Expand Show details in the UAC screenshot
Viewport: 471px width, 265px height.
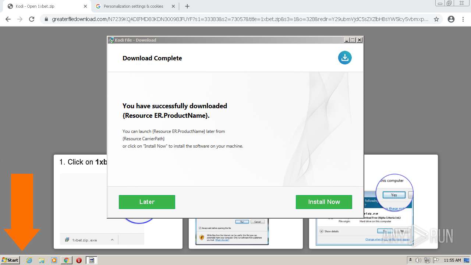[329, 231]
